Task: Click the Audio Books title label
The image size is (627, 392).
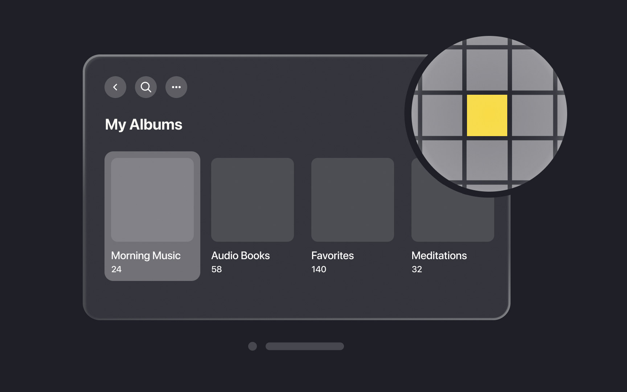Action: [241, 256]
